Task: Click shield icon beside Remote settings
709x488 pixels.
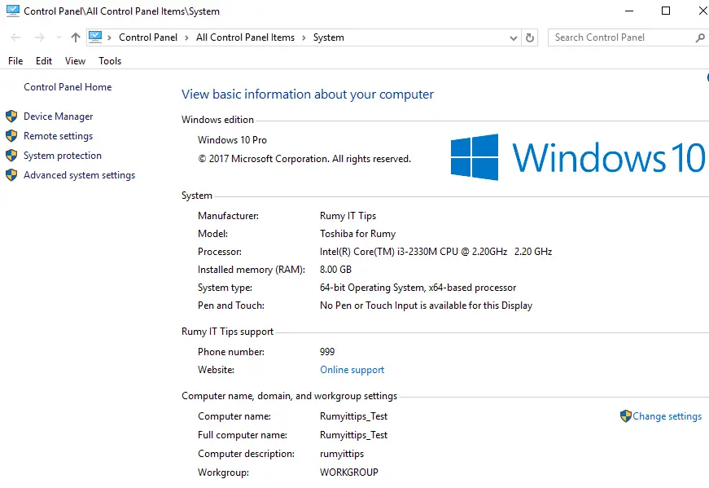Action: point(11,136)
